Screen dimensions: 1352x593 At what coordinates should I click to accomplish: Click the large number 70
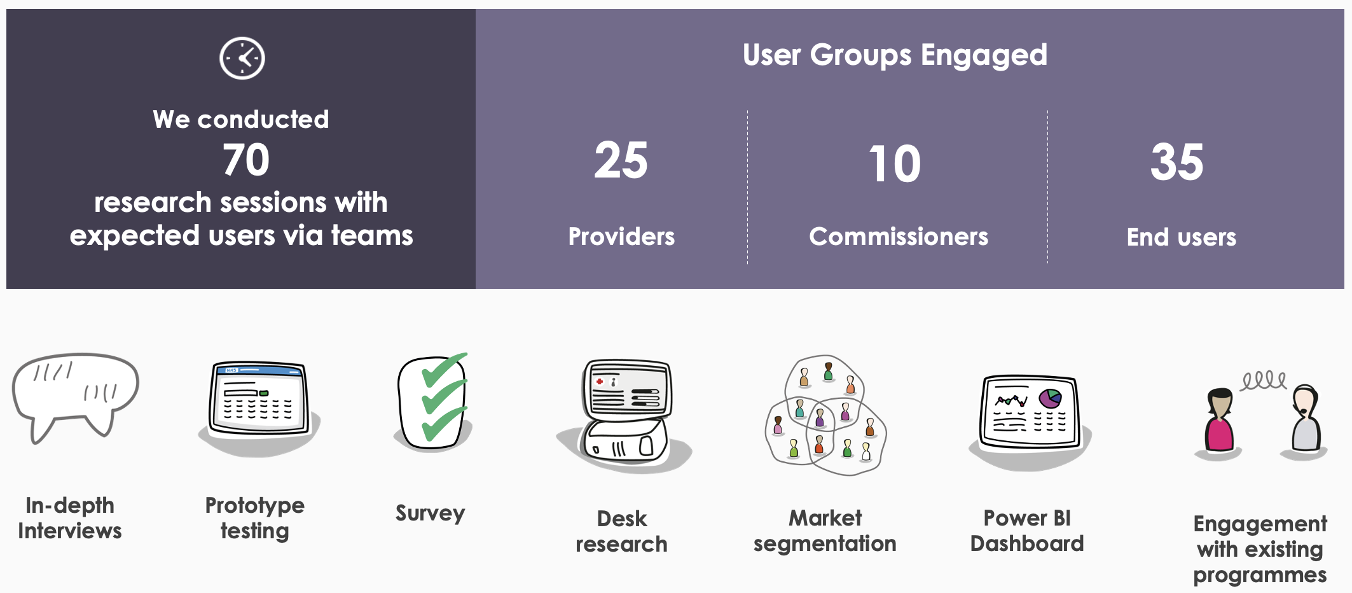246,160
